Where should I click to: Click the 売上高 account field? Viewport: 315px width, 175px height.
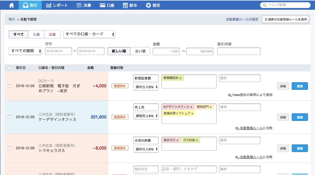146,107
